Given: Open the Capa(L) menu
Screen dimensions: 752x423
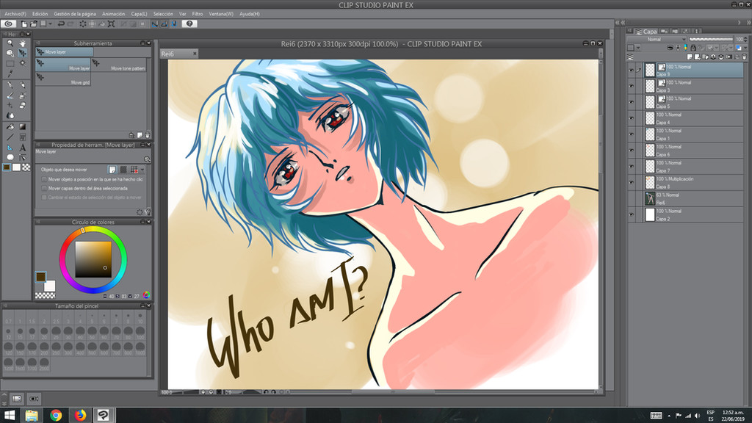Looking at the screenshot, I should [x=139, y=14].
